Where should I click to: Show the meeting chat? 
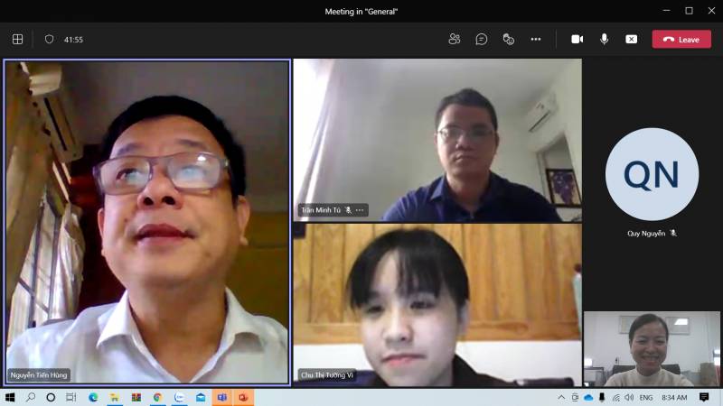482,39
